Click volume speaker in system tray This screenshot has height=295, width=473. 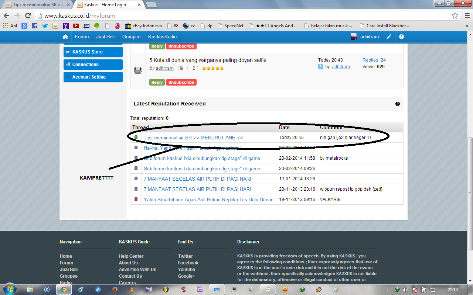click(405, 290)
